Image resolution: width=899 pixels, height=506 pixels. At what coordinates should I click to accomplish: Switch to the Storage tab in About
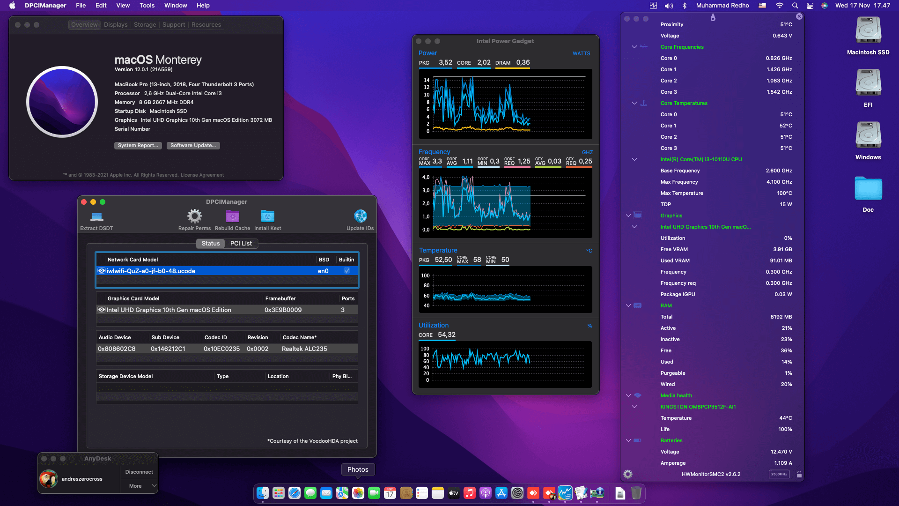point(145,24)
